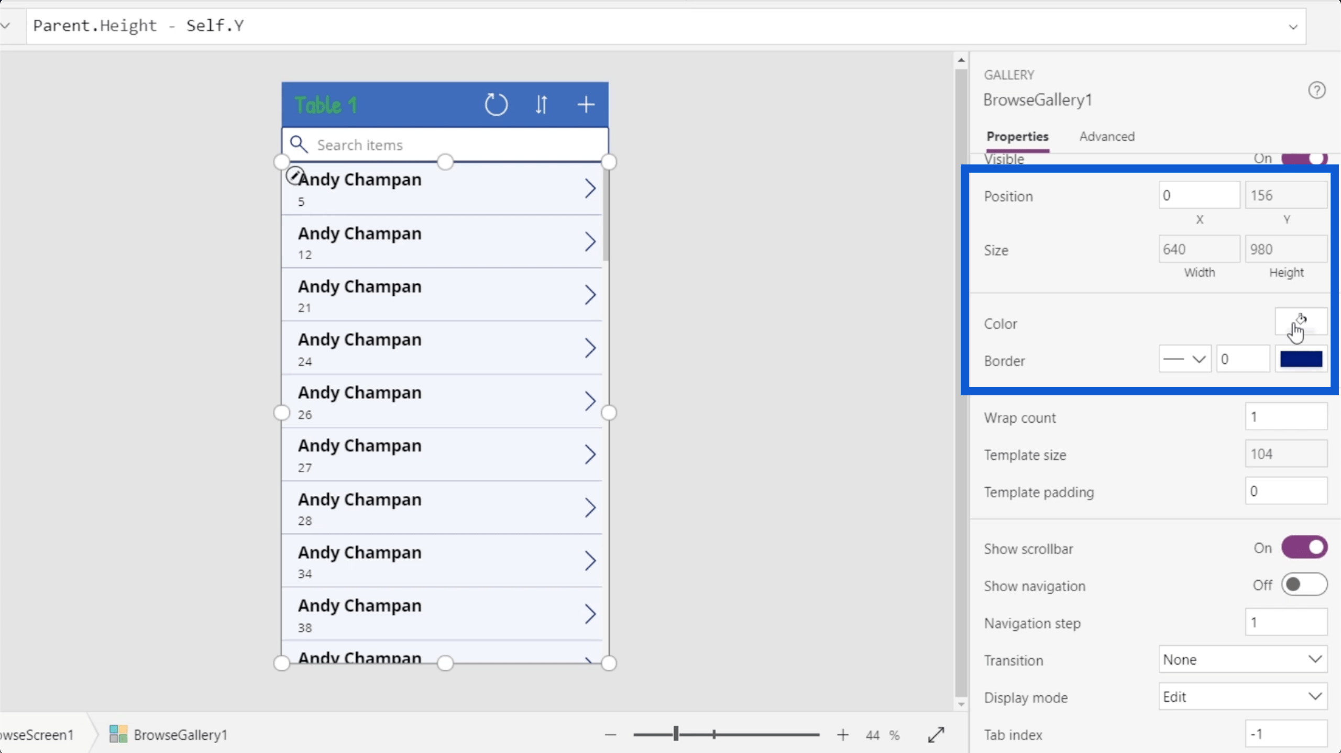Viewport: 1341px width, 753px height.
Task: Click the Template size input field
Action: 1287,454
